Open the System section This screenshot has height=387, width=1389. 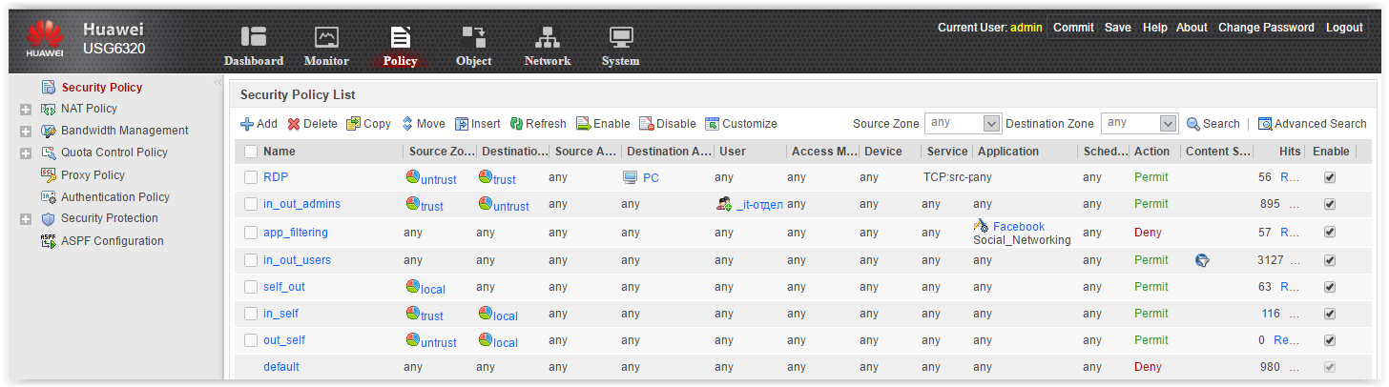(x=620, y=46)
